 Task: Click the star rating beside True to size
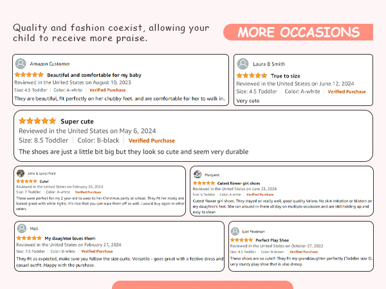click(252, 75)
